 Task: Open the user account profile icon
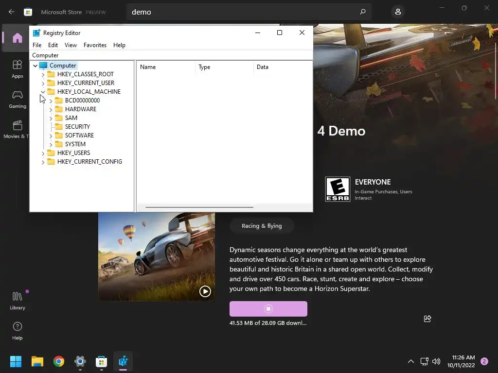[398, 12]
